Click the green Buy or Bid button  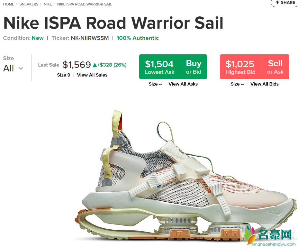[x=194, y=67]
